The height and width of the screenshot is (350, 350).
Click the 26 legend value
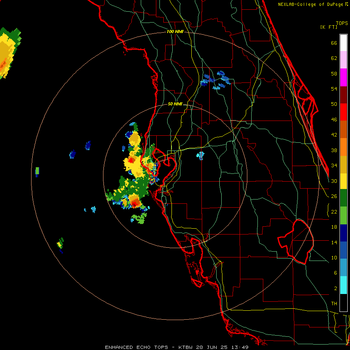[x=334, y=196]
